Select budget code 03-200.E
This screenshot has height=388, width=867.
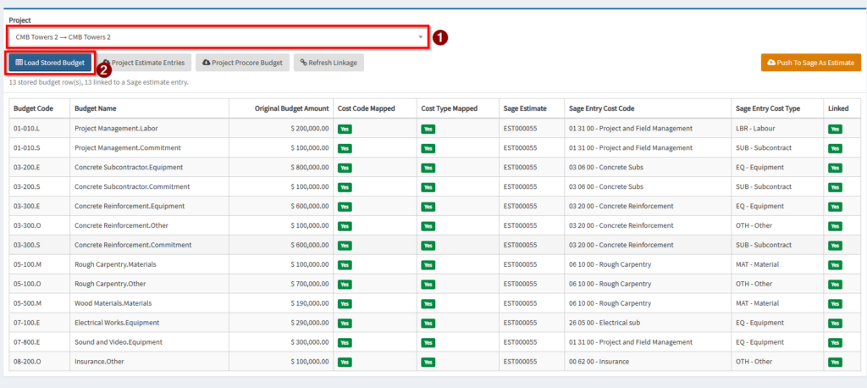27,167
